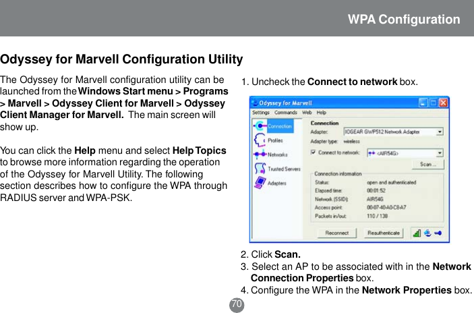
Task: Open the Help menu
Action: (x=322, y=113)
